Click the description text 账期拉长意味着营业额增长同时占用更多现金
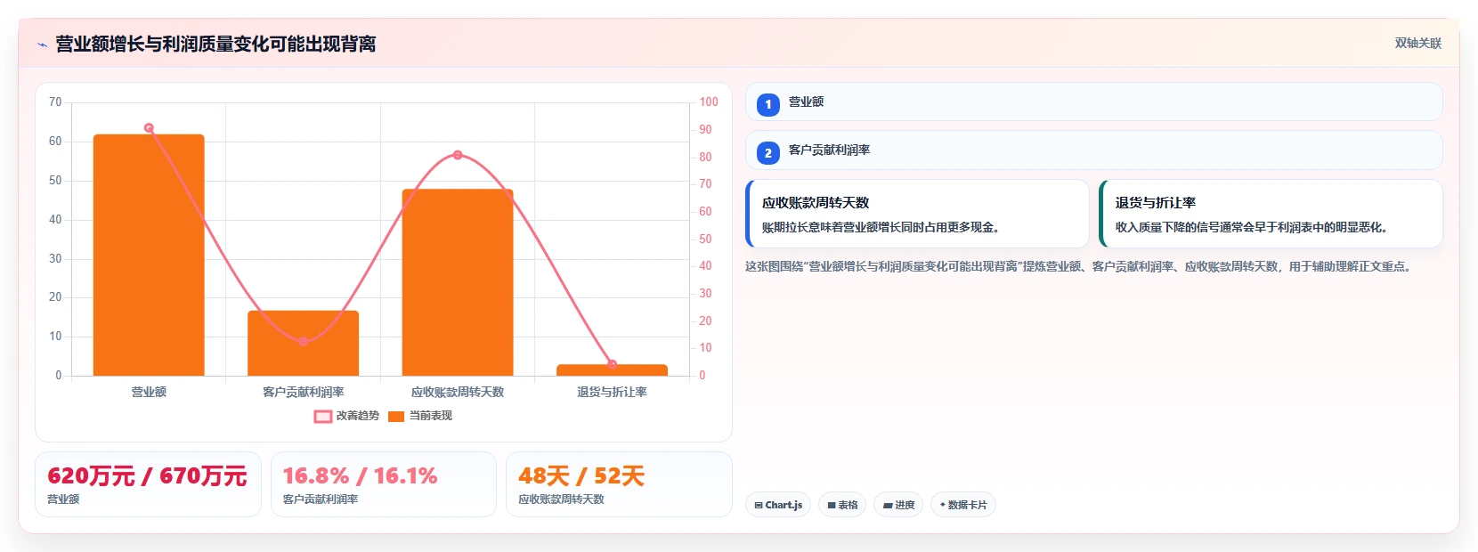The image size is (1478, 552). click(x=880, y=227)
